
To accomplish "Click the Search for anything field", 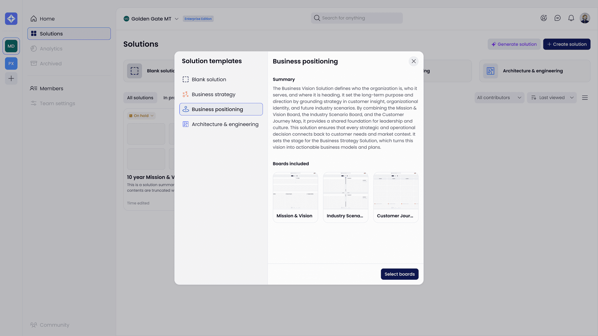I will [357, 18].
